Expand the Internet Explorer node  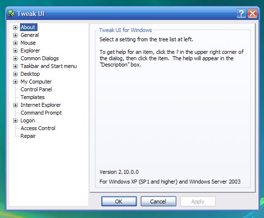15,105
